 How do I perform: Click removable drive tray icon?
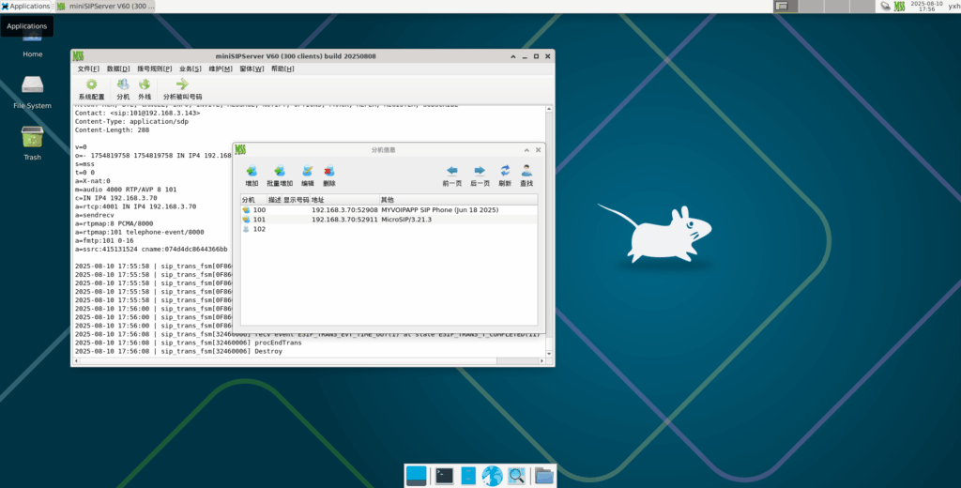click(885, 7)
